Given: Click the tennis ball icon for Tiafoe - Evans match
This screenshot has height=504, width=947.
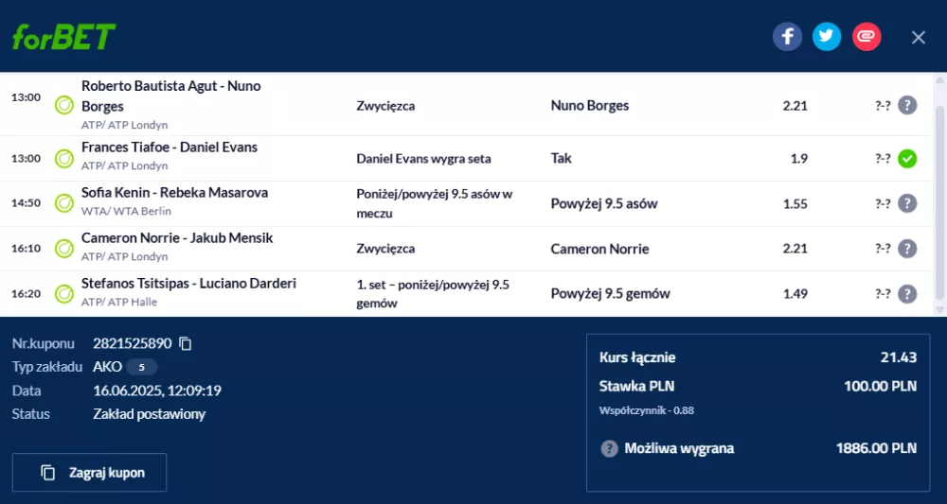Looking at the screenshot, I should point(64,159).
